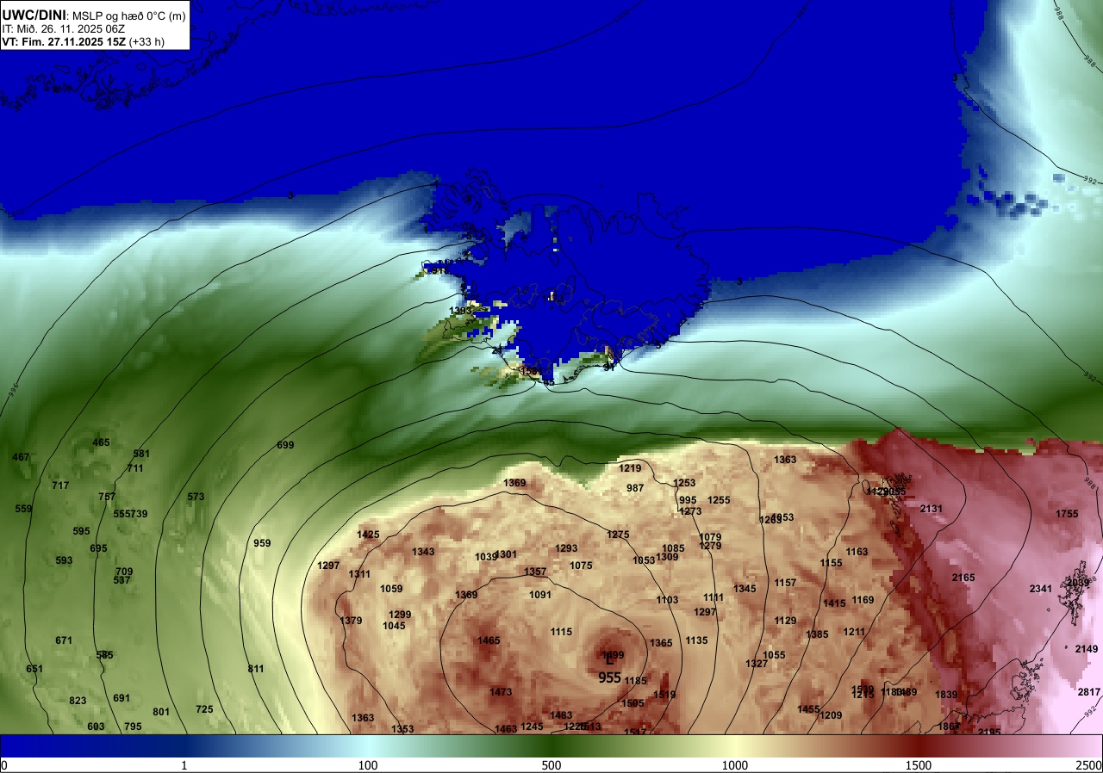Select the height value 1091
This screenshot has width=1103, height=773.
point(540,595)
